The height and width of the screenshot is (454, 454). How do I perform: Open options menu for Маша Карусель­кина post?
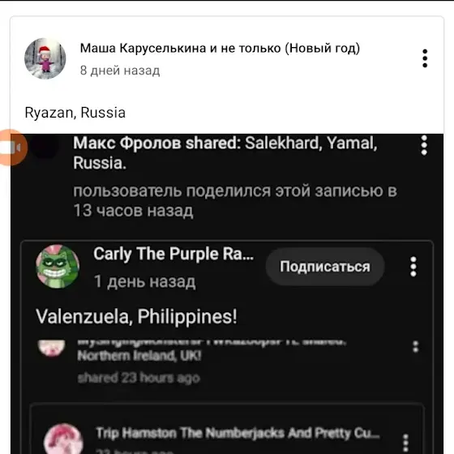pos(425,58)
